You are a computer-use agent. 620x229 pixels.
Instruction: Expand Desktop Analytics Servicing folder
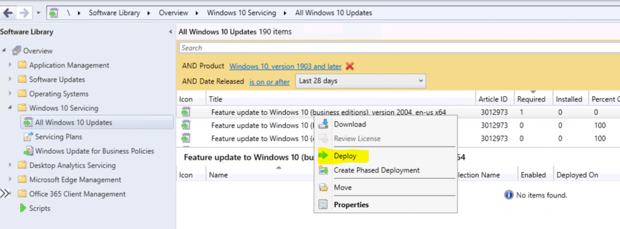click(10, 165)
